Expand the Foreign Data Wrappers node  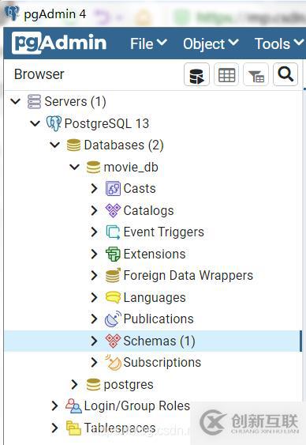pyautogui.click(x=94, y=275)
